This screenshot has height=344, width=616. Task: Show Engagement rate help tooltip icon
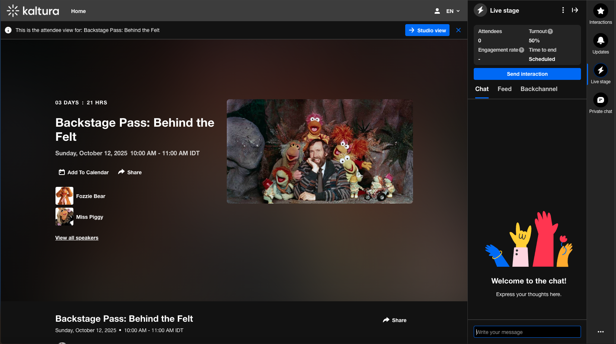(521, 50)
